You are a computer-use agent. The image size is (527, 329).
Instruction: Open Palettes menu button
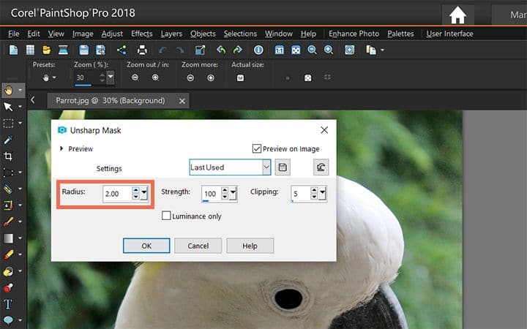click(x=400, y=34)
